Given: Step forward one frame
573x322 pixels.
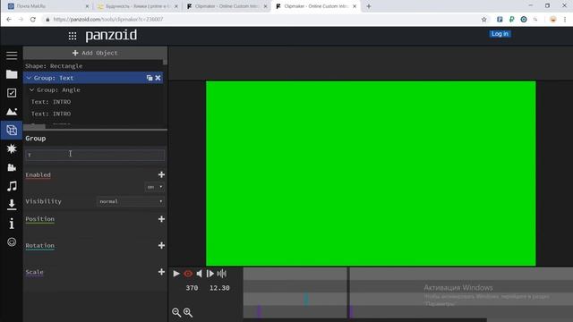Looking at the screenshot, I should click(210, 274).
